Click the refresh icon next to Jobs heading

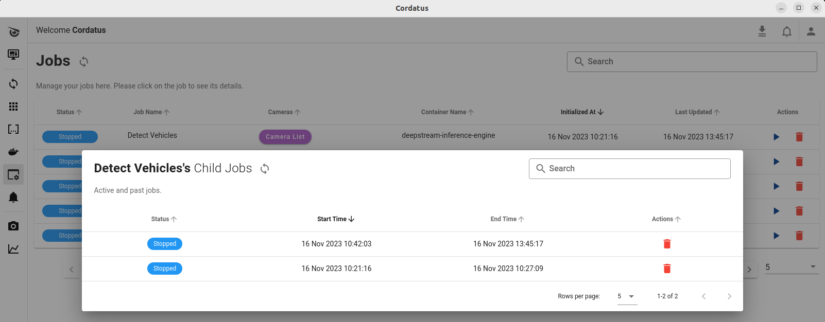pos(84,62)
